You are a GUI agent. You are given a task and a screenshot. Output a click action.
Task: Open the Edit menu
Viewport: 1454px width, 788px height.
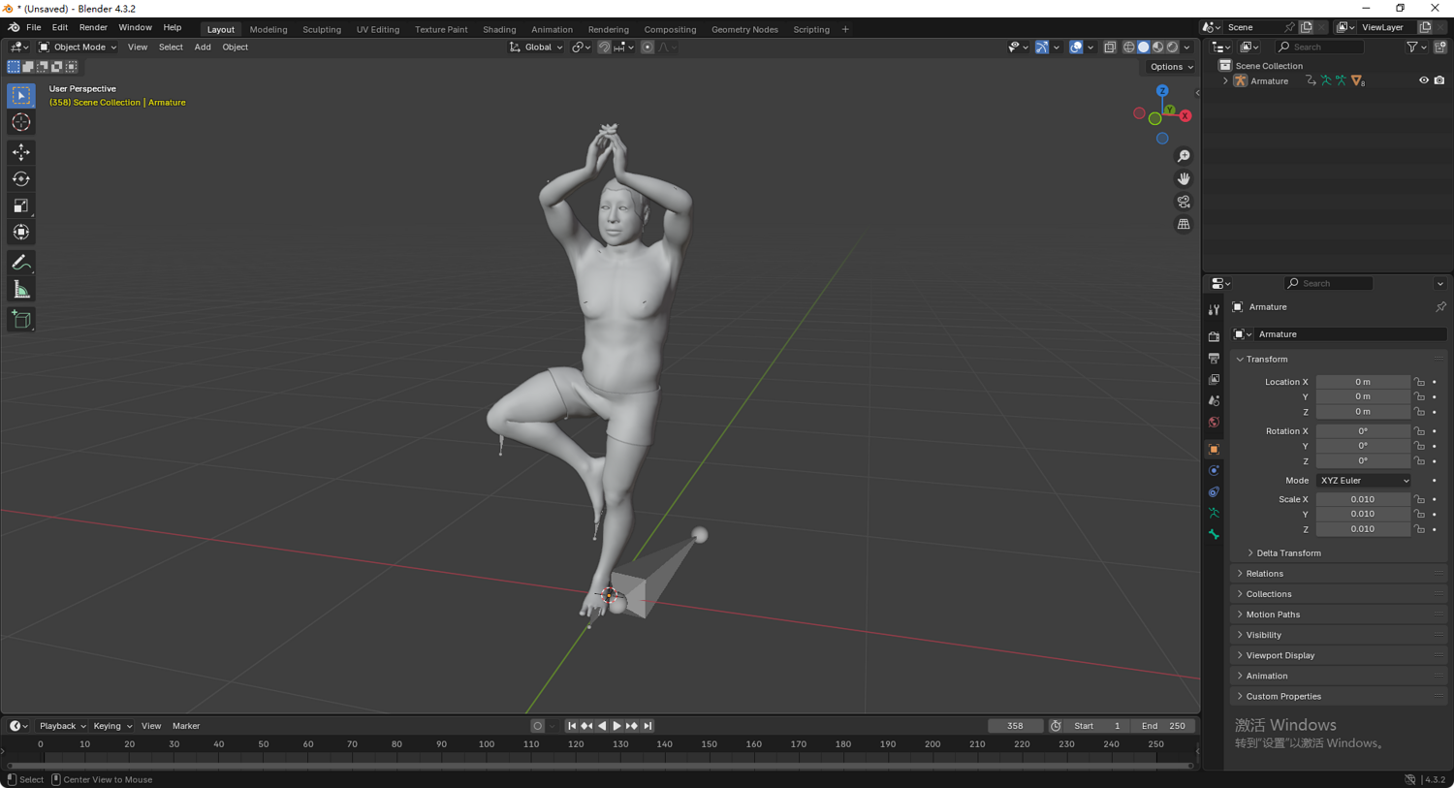60,27
